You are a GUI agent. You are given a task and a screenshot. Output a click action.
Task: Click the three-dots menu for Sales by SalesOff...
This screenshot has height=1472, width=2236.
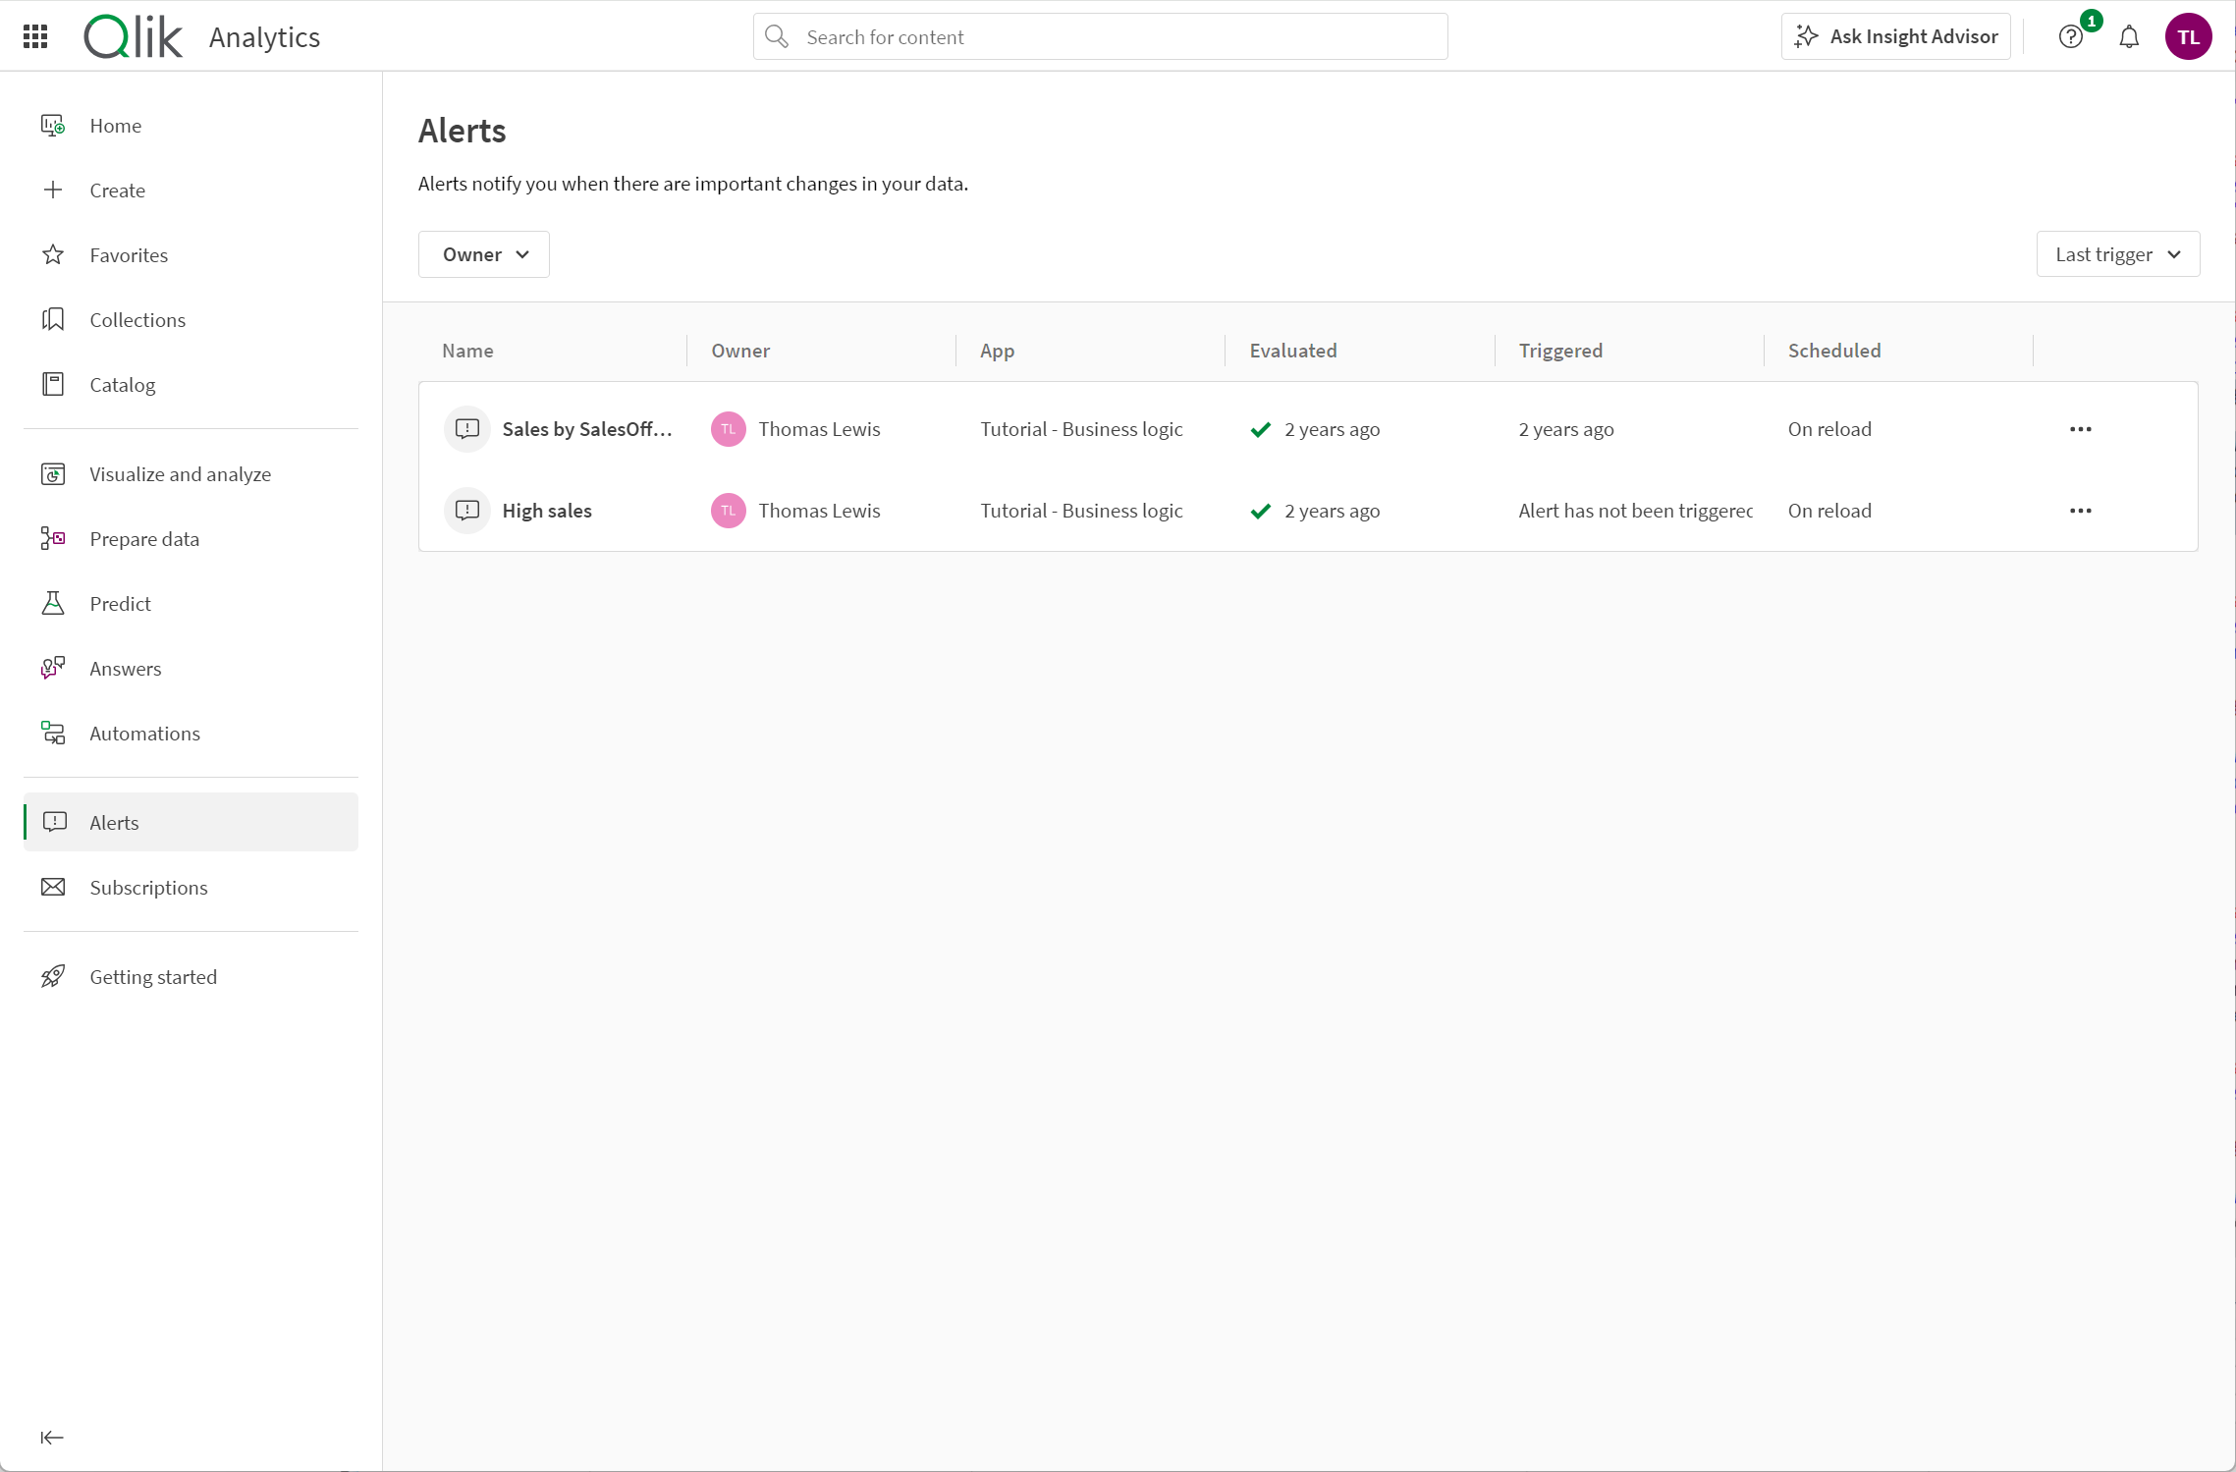[x=2080, y=429]
